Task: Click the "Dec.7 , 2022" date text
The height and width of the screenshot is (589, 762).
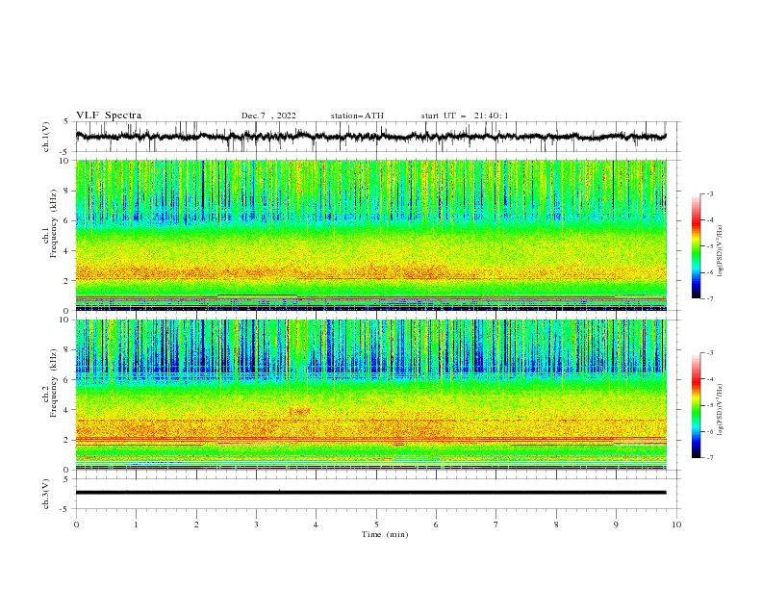Action: [x=268, y=115]
